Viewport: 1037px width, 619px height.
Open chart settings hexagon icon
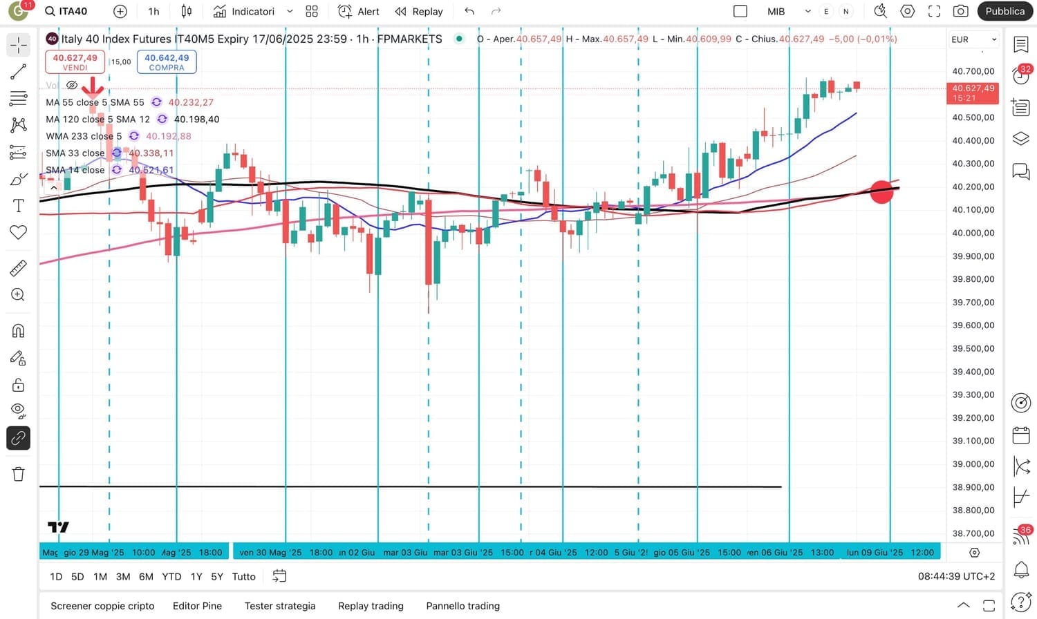[x=908, y=11]
